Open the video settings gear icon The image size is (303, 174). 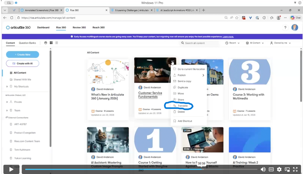click(x=279, y=169)
